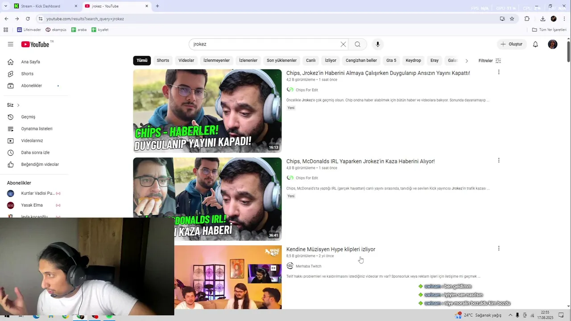Select the Keydrop filter chip

tap(413, 61)
